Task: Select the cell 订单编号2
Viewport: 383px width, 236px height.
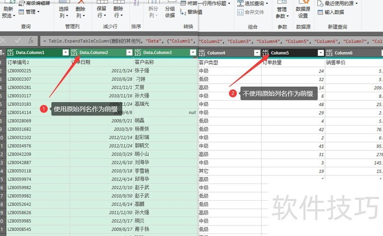Action: (x=38, y=63)
